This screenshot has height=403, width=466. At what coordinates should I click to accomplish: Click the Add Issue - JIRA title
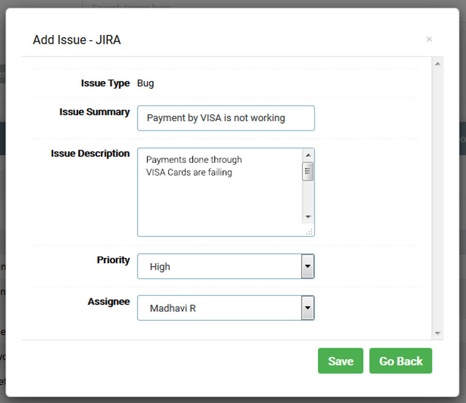click(77, 40)
